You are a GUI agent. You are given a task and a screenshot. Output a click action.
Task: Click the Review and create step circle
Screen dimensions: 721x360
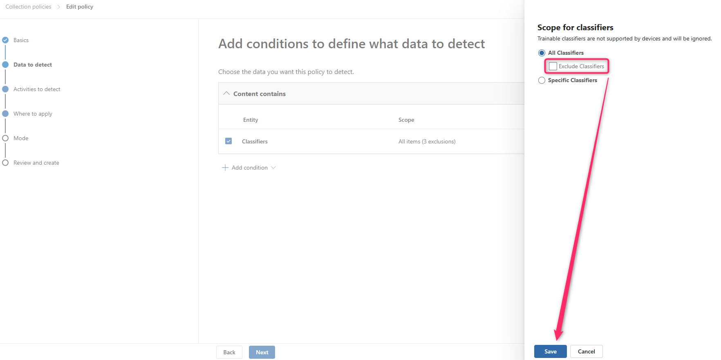pyautogui.click(x=5, y=163)
